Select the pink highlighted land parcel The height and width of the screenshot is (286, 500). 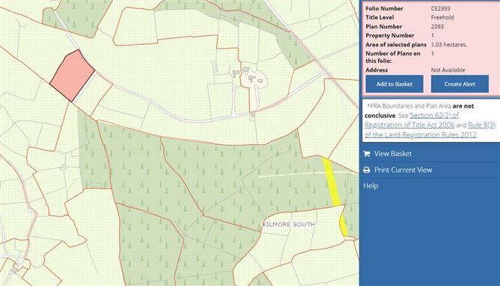tap(73, 75)
